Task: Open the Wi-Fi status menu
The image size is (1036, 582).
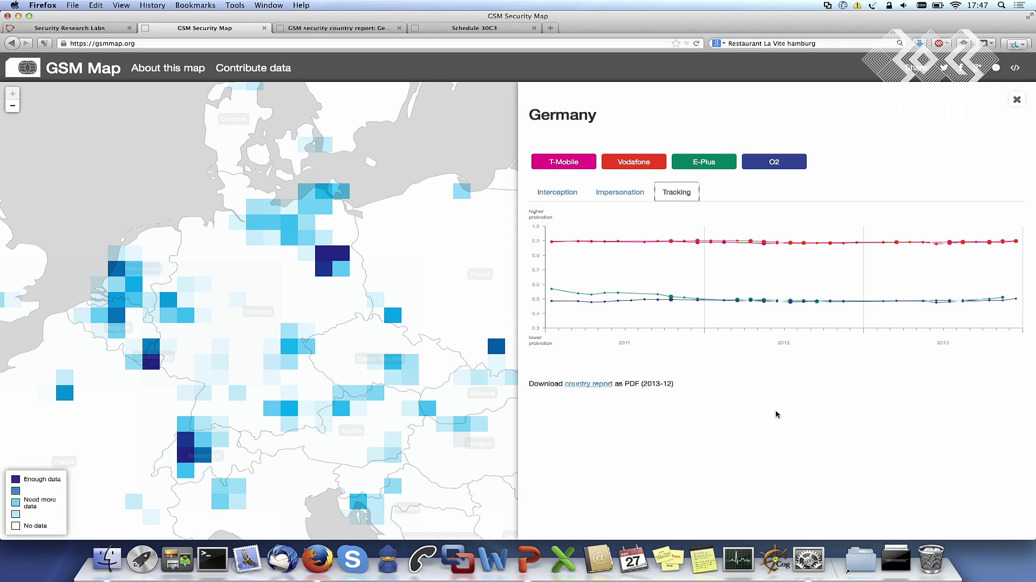Action: (956, 5)
